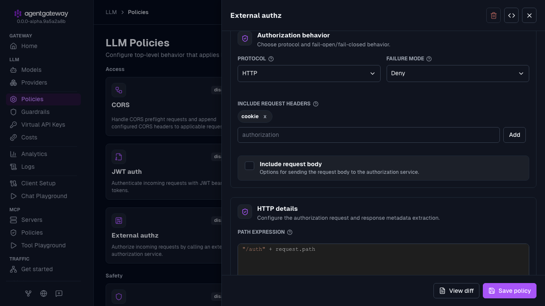Viewport: 545px width, 306px height.
Task: Open the selected LLM Policies sidebar item
Action: point(43,99)
